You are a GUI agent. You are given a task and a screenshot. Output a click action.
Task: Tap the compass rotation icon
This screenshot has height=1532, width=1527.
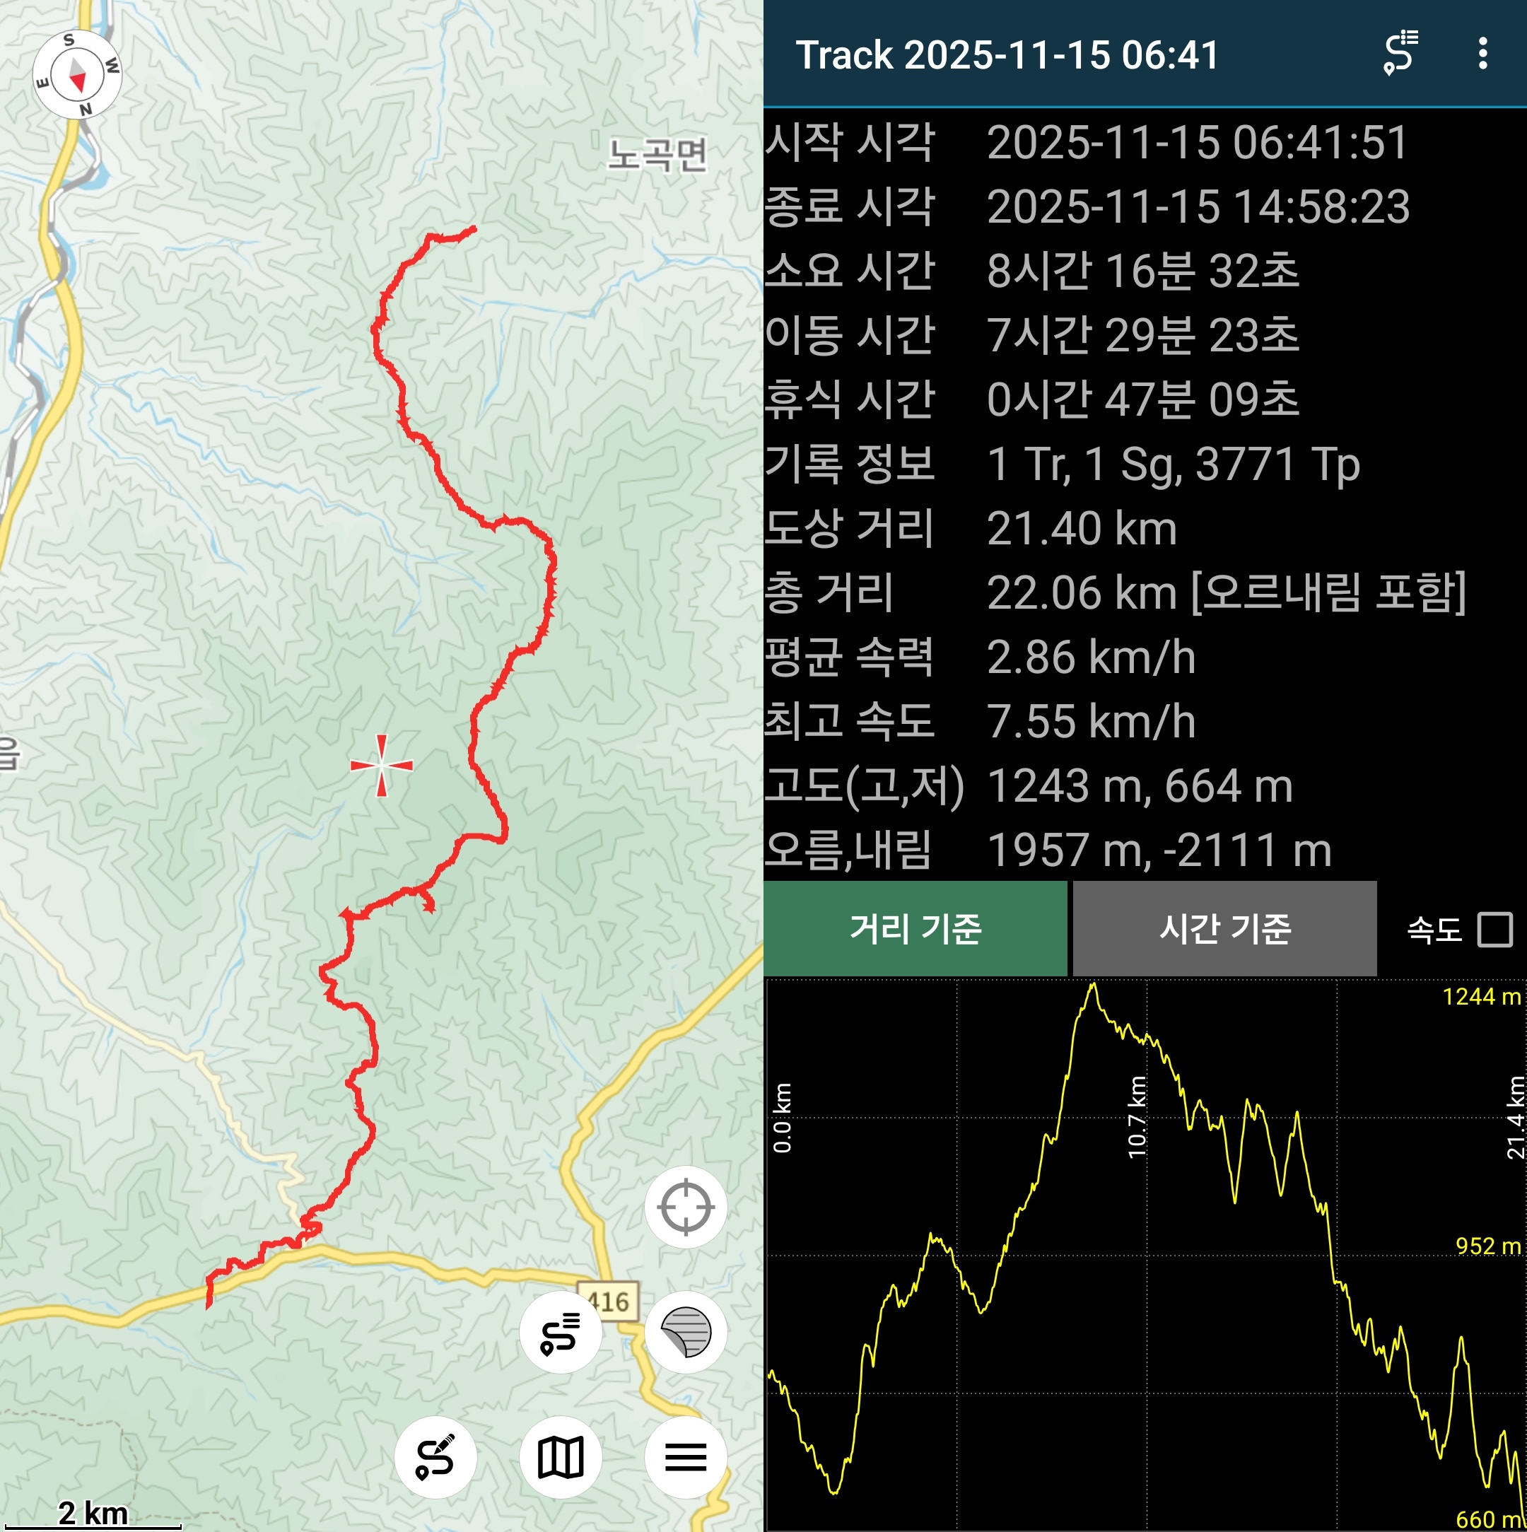coord(77,74)
